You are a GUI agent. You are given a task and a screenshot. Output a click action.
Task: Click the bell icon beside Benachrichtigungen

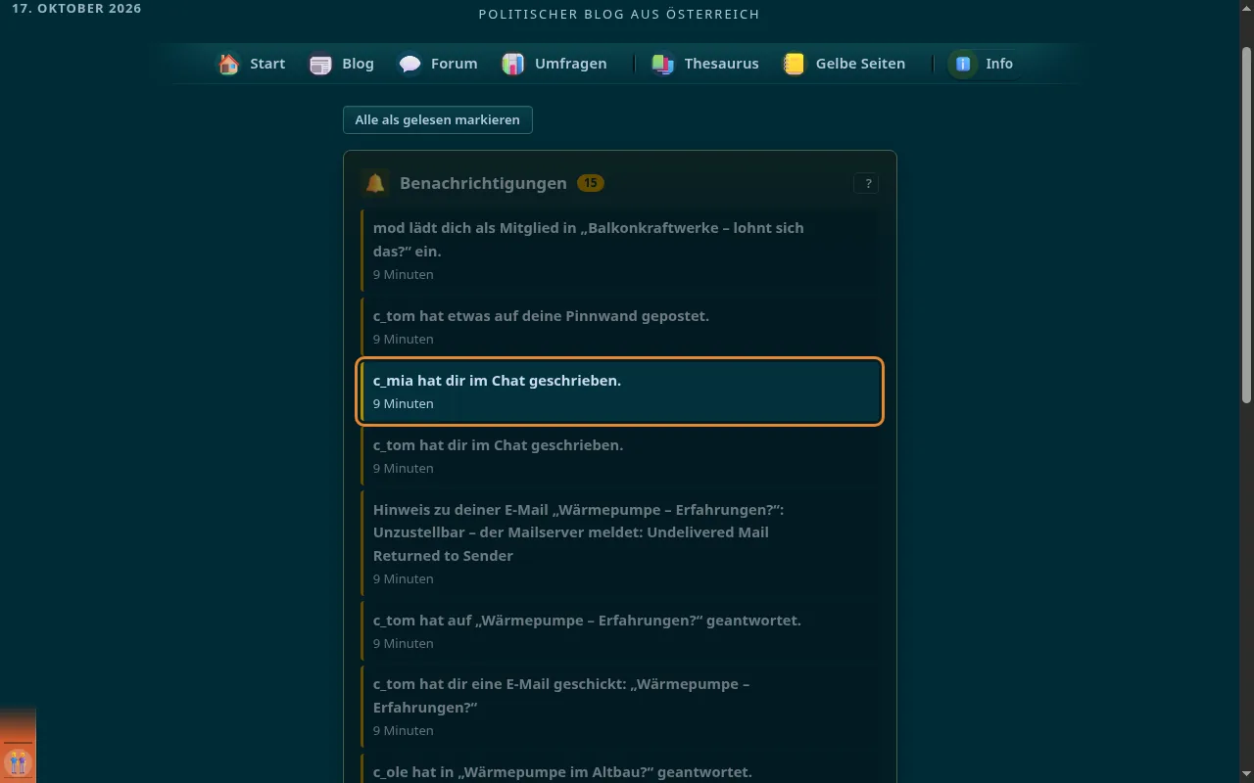click(375, 183)
